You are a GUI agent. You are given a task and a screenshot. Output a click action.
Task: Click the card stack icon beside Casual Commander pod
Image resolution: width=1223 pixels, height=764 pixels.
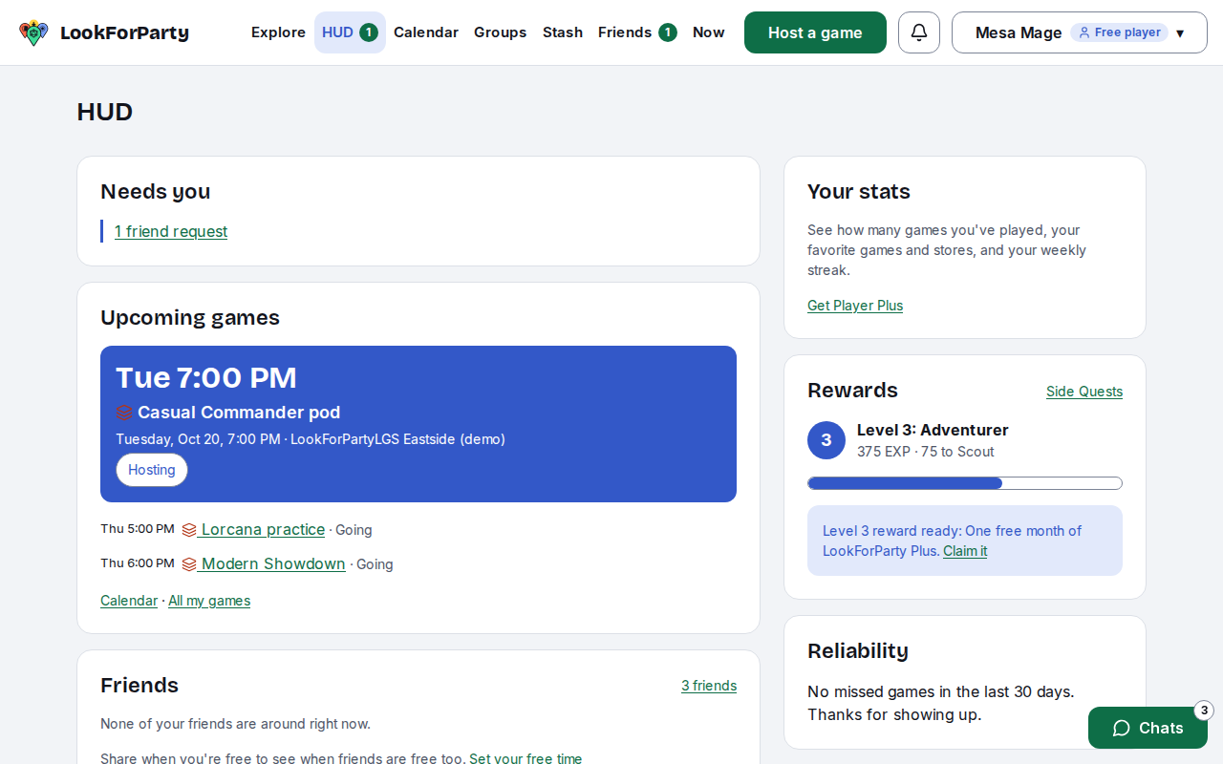124,413
